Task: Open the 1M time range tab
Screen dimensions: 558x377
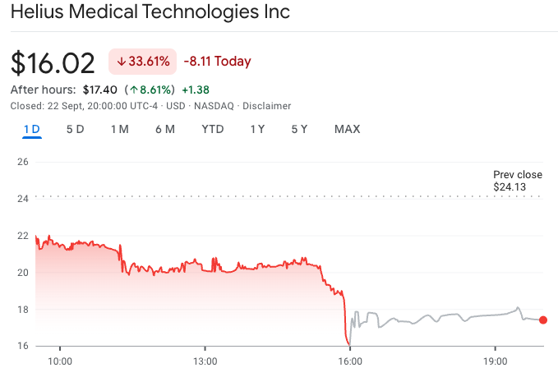Action: 120,129
